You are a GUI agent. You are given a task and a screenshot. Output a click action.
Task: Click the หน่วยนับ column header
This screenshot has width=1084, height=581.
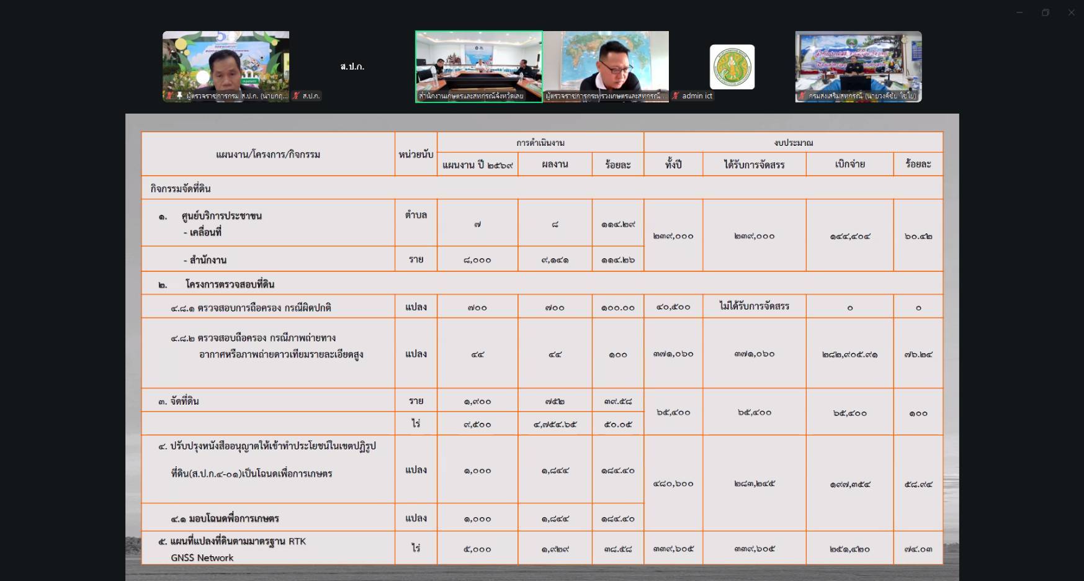[x=416, y=154]
